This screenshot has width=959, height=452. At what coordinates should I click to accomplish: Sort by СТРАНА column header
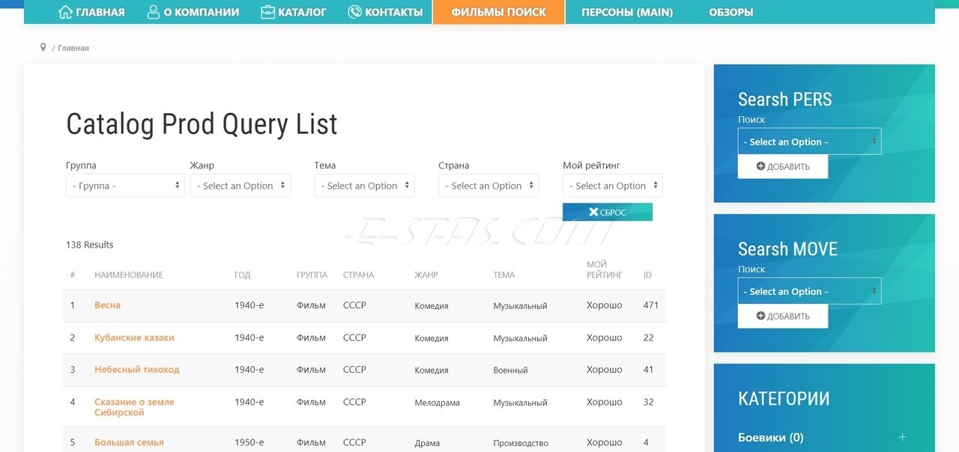358,275
